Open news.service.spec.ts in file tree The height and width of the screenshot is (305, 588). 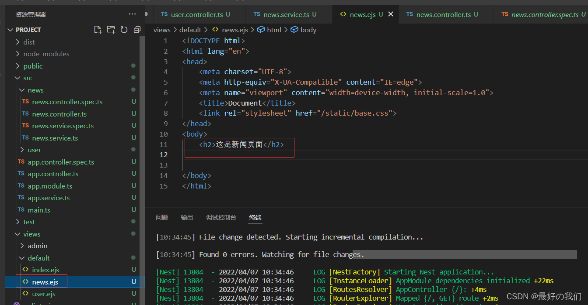[63, 126]
